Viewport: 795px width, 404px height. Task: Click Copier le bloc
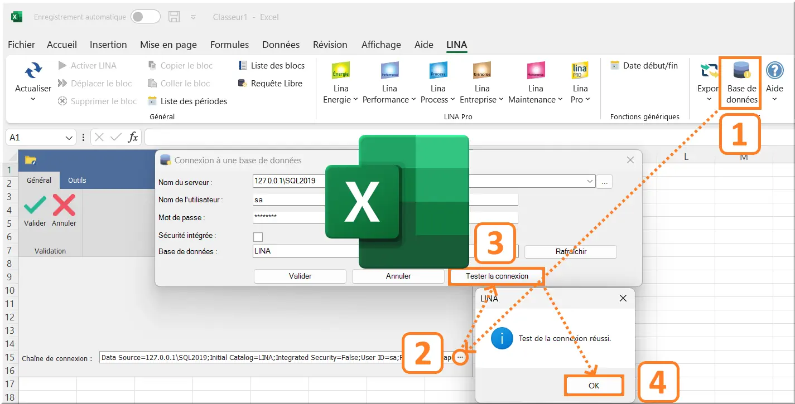click(180, 65)
